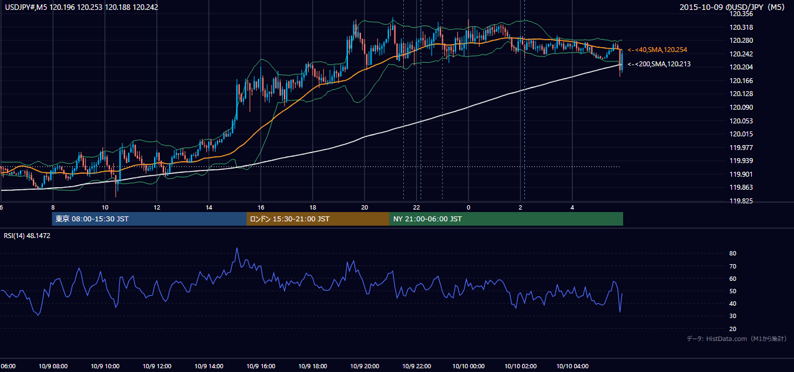Click hour 18 on the chart axis
This screenshot has height=372, width=794.
[x=313, y=207]
